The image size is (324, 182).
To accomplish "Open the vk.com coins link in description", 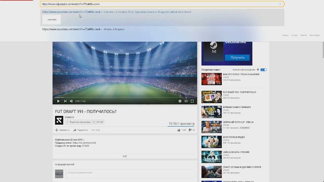I will 85,143.
